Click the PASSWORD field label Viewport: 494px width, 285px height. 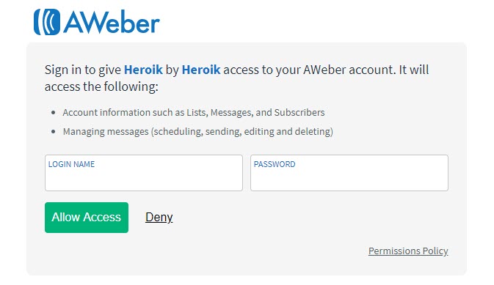(x=275, y=164)
